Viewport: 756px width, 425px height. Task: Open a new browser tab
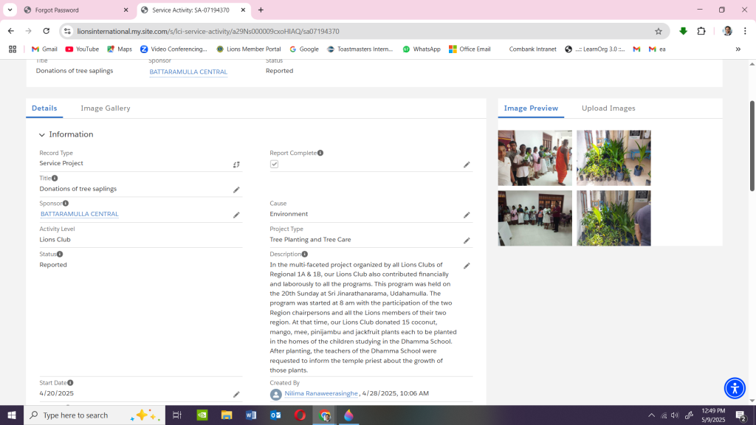(x=261, y=10)
